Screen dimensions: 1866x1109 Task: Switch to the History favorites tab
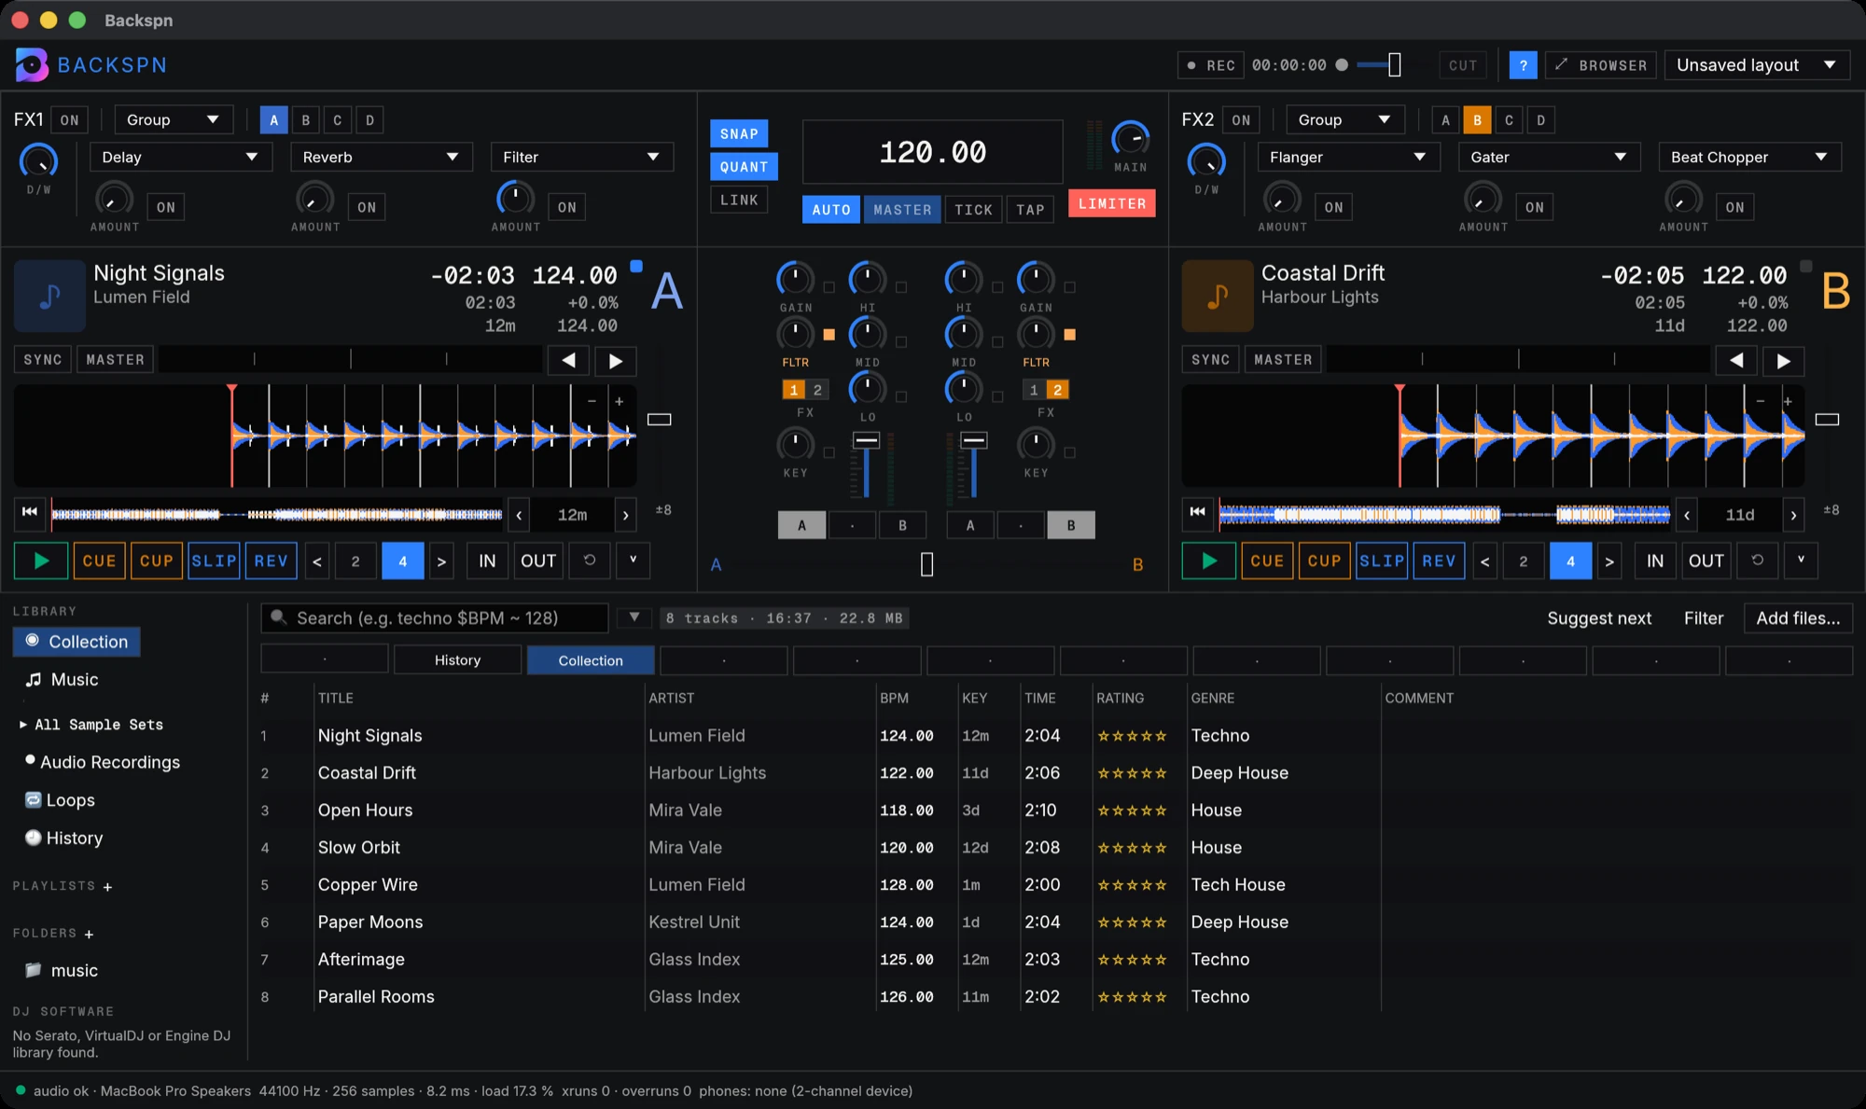[x=457, y=660]
